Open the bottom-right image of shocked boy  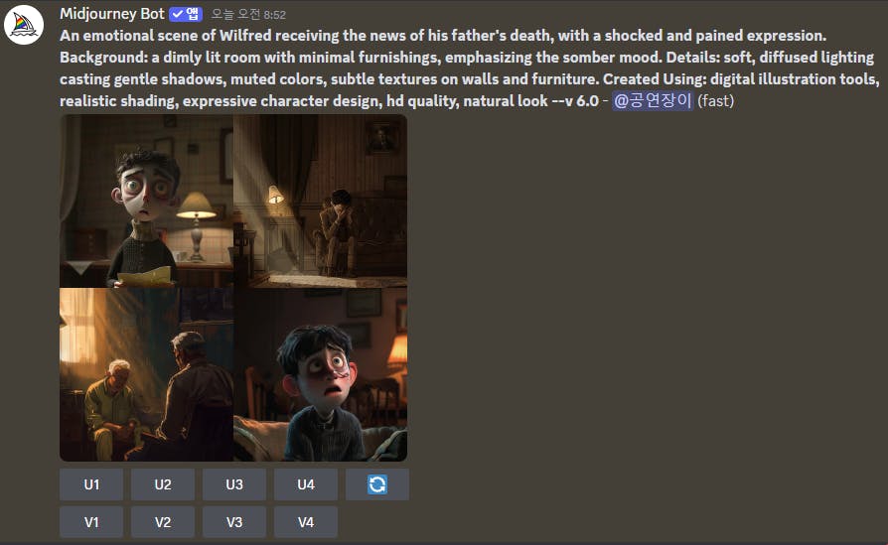pyautogui.click(x=321, y=374)
